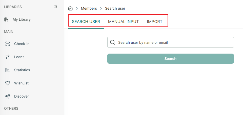The height and width of the screenshot is (115, 243).
Task: Navigate to Loans
Action: [19, 57]
